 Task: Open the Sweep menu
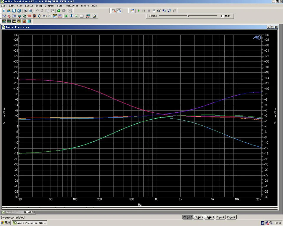coord(39,6)
